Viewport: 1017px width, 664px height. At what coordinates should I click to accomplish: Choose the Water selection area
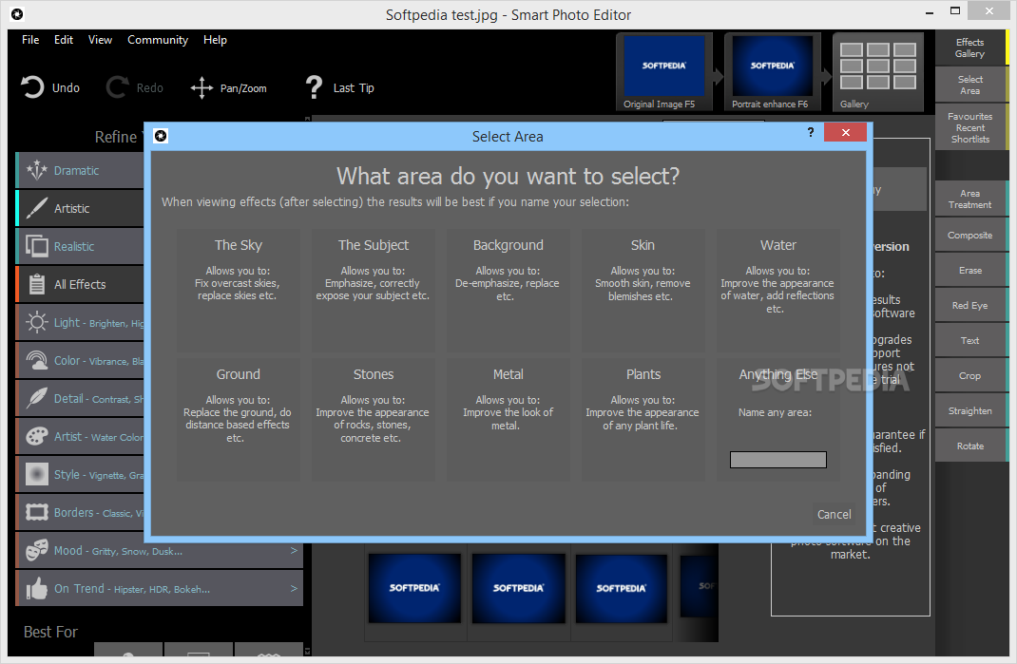[777, 290]
